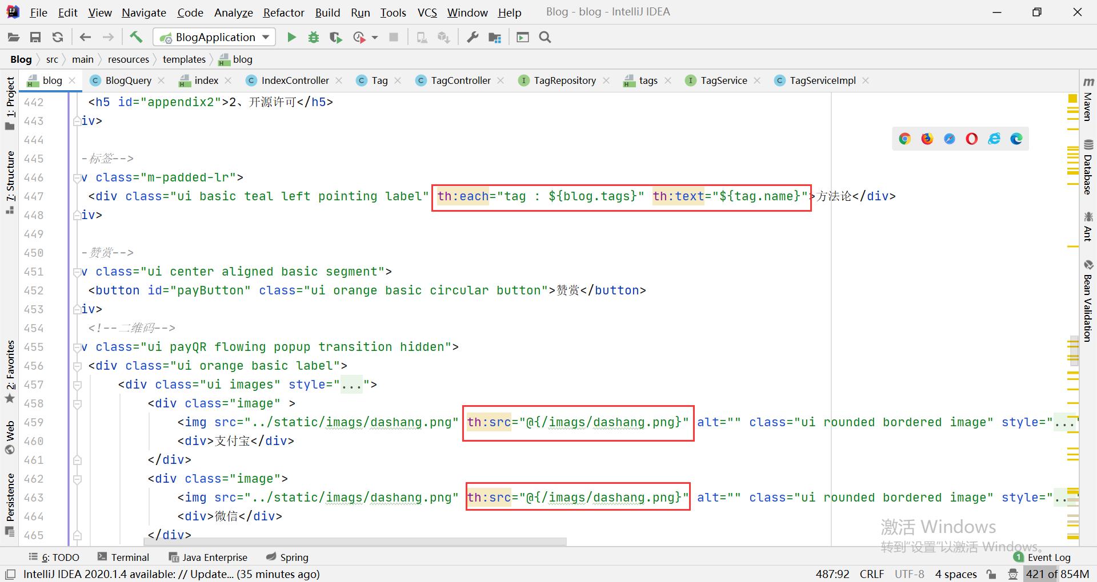The width and height of the screenshot is (1097, 582).
Task: Close the BlogQuery editor tab
Action: [x=162, y=80]
